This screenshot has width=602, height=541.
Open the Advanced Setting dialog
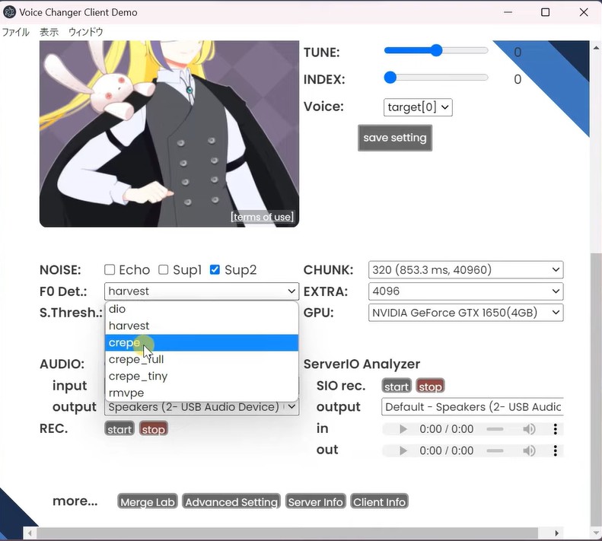click(231, 501)
